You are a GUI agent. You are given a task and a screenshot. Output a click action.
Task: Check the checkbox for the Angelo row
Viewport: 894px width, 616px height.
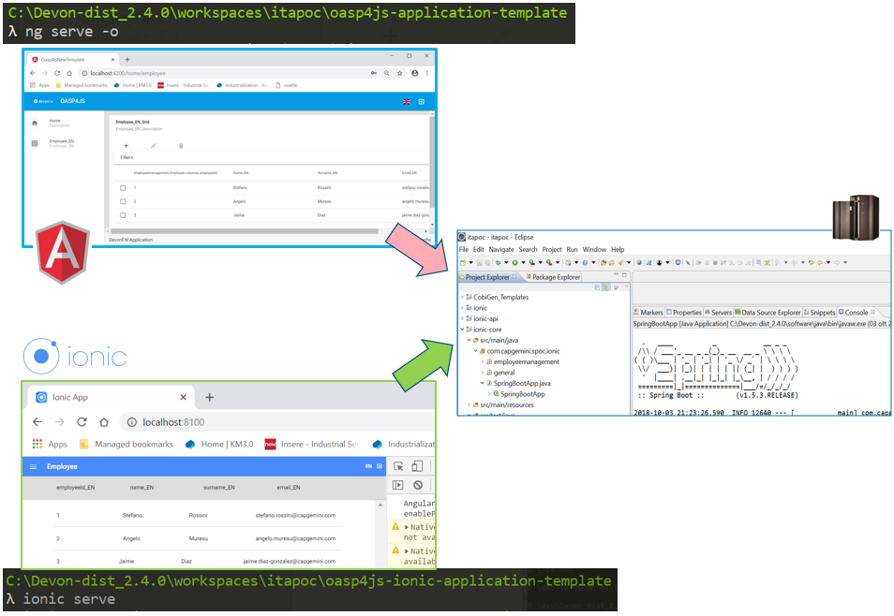123,201
